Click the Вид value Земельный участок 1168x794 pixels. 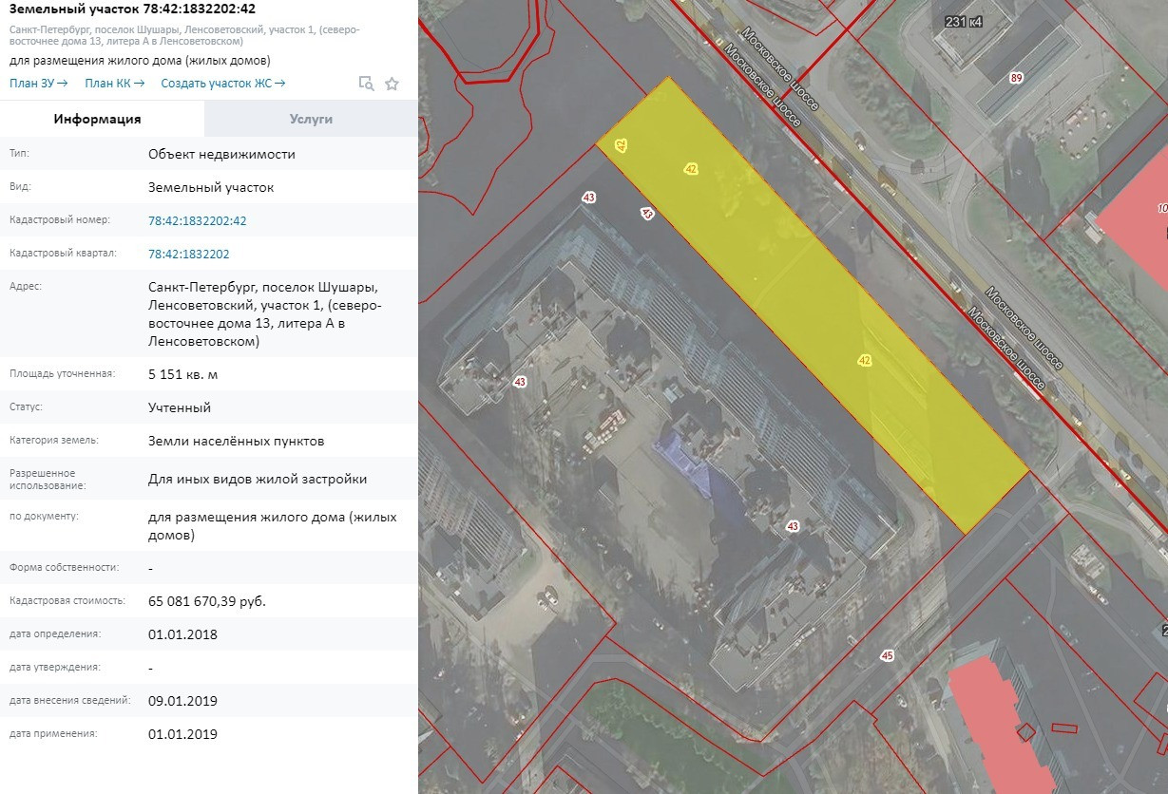point(211,187)
